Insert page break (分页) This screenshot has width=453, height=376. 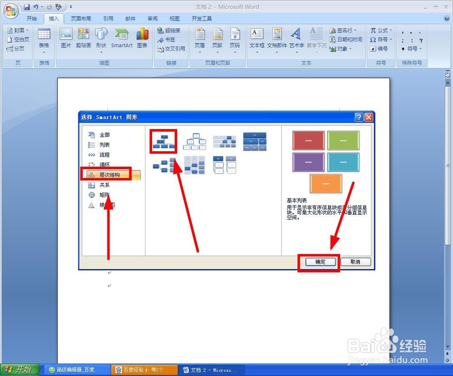click(x=15, y=49)
